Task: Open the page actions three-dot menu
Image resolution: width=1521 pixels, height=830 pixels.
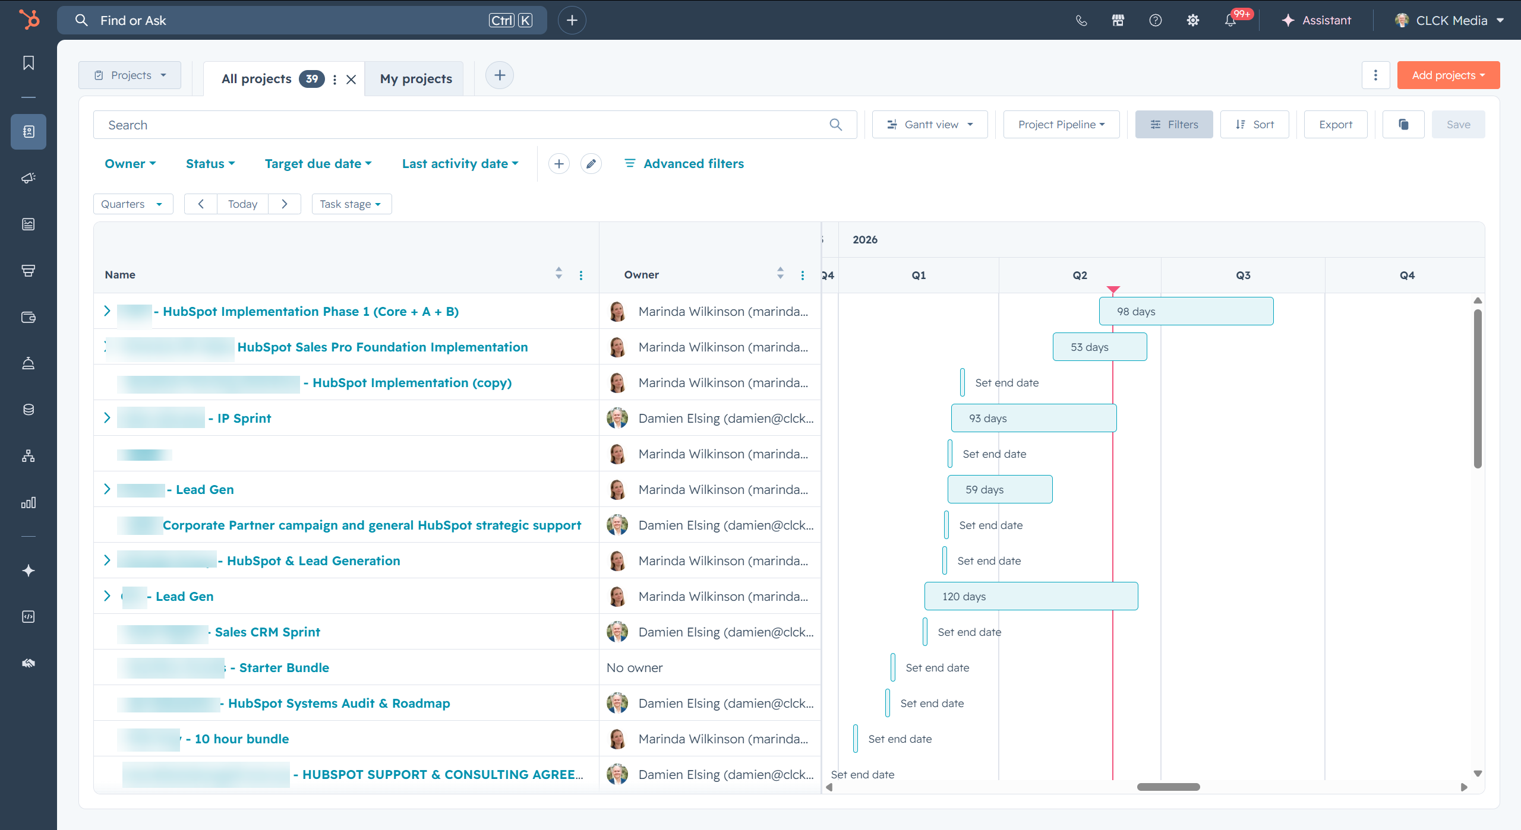Action: pyautogui.click(x=1375, y=75)
